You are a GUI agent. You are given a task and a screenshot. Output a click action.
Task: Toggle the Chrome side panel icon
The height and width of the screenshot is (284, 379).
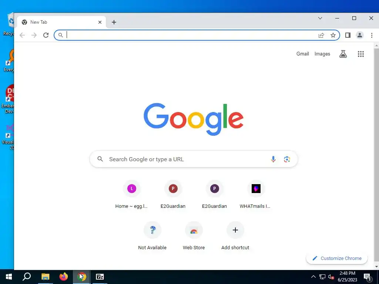pos(348,35)
